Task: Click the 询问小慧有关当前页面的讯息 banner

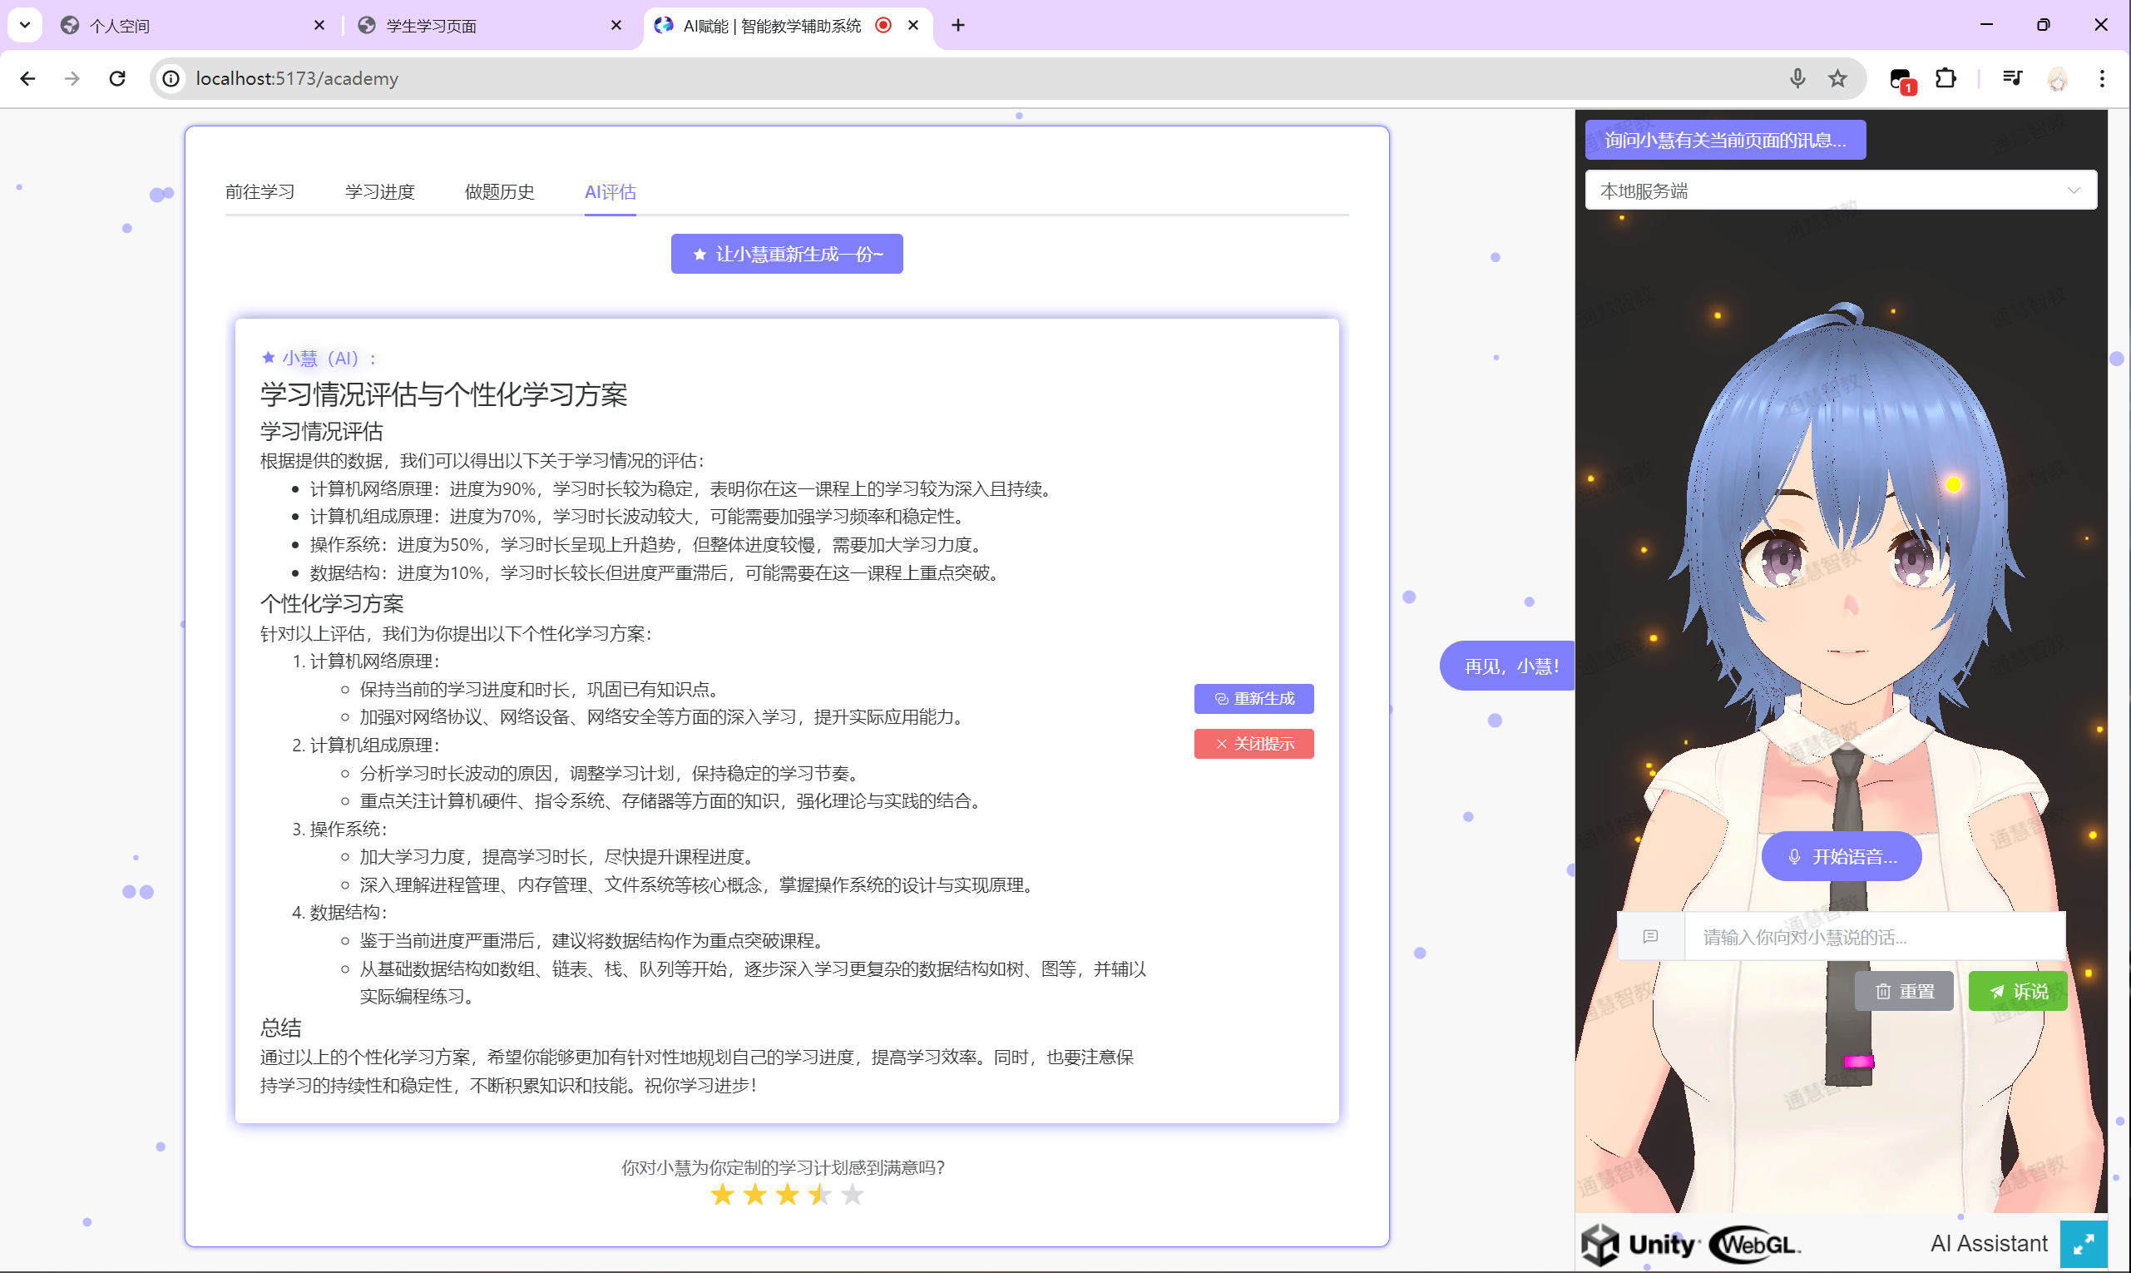Action: pos(1725,139)
